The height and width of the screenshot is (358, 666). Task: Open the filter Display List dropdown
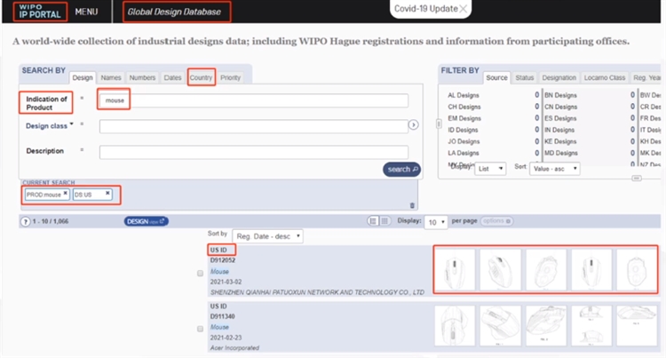click(491, 168)
